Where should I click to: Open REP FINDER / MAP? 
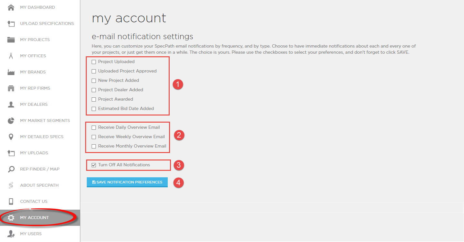[40, 169]
